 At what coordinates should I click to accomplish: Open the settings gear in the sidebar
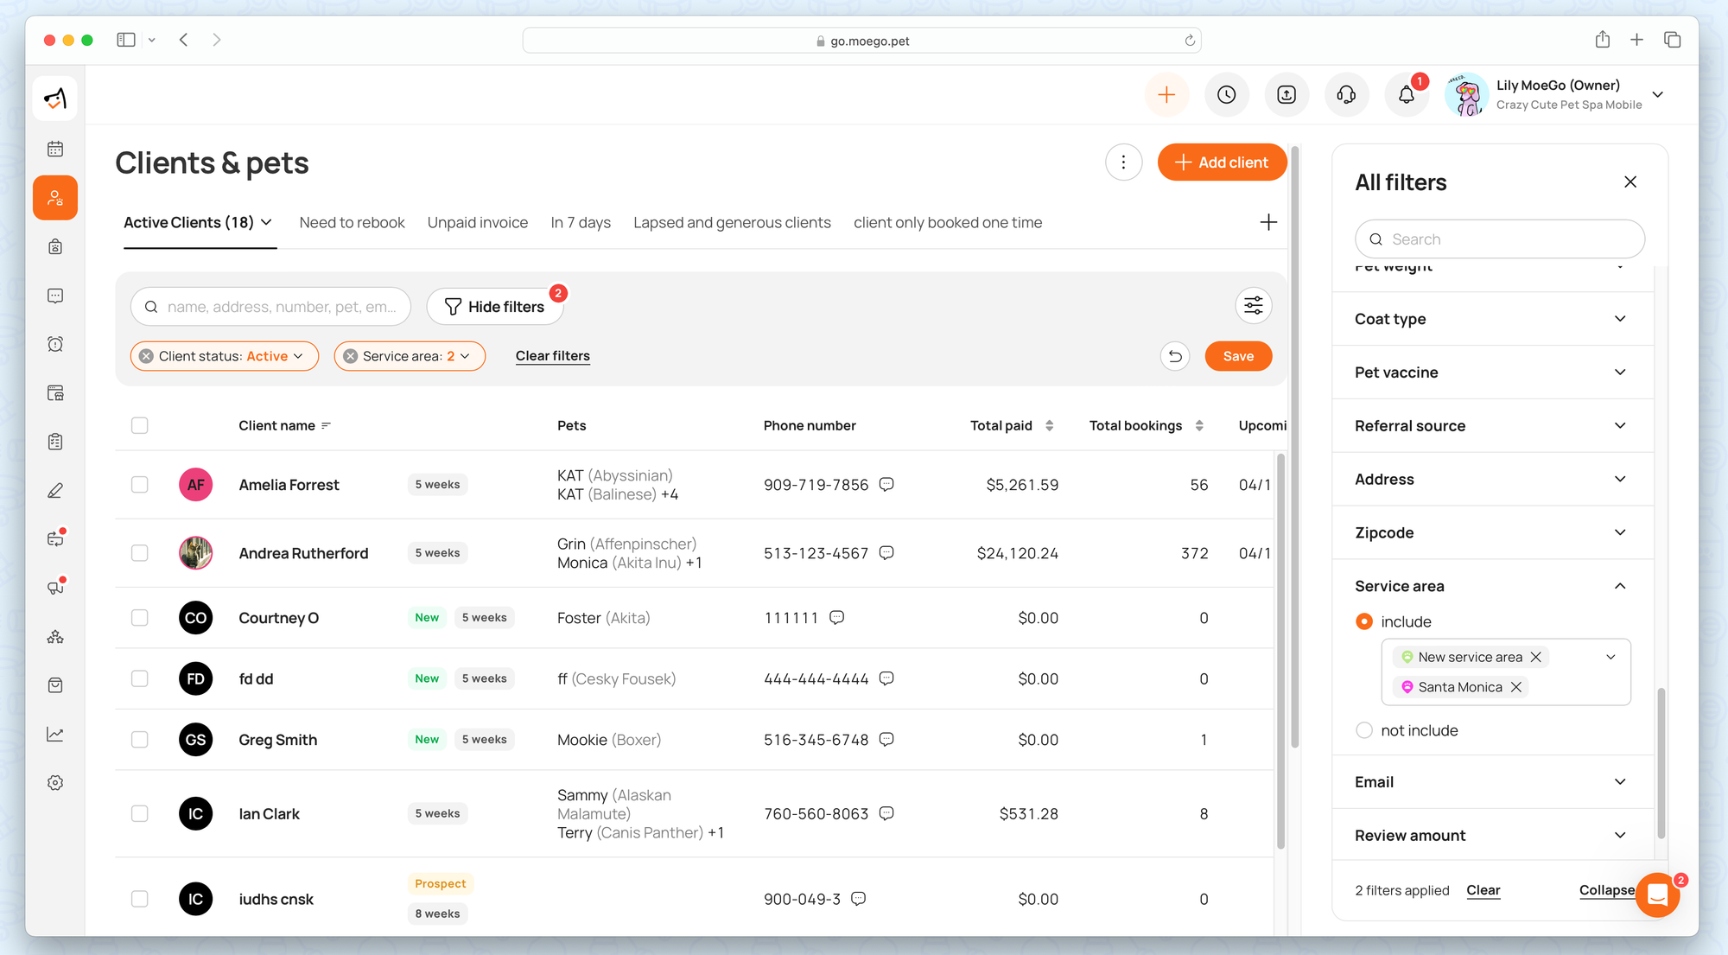click(x=55, y=782)
